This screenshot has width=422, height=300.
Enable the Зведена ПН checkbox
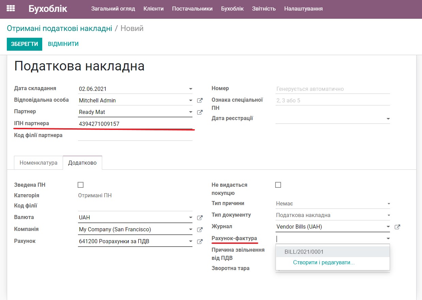pyautogui.click(x=80, y=185)
